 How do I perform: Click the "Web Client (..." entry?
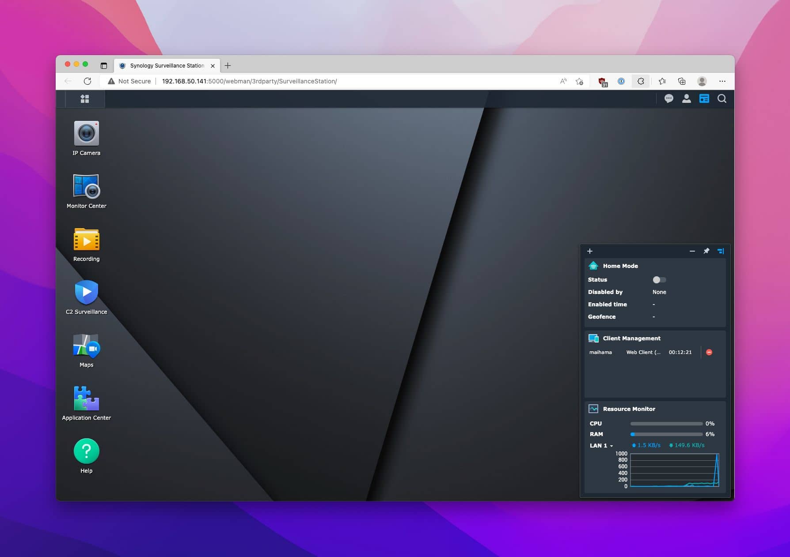point(643,352)
